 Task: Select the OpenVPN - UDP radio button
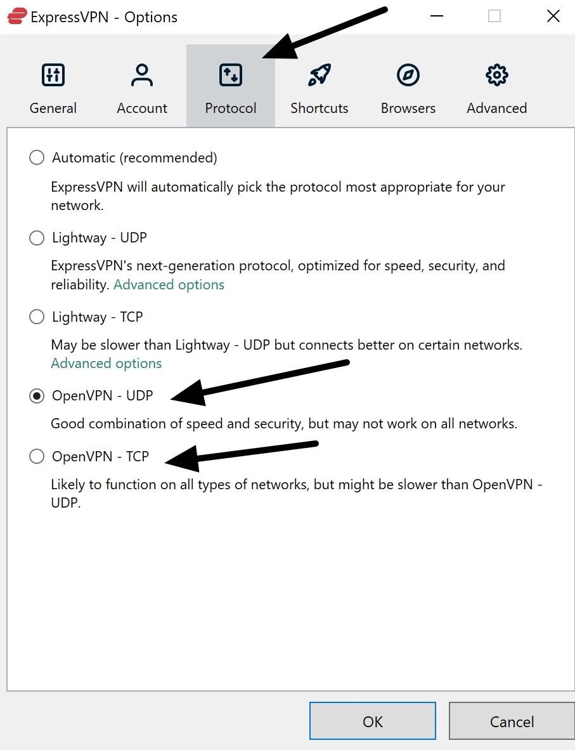[x=36, y=395]
